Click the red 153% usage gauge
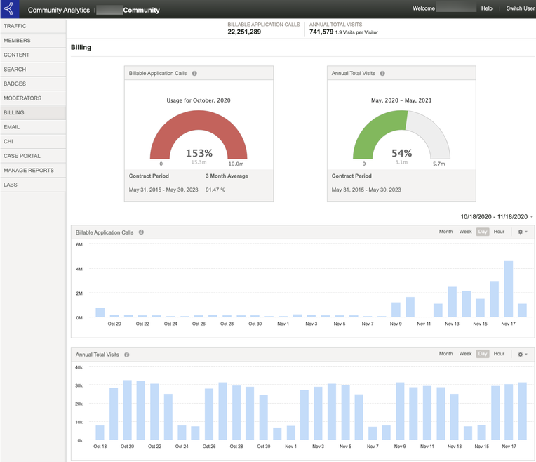This screenshot has width=536, height=462. (x=199, y=135)
